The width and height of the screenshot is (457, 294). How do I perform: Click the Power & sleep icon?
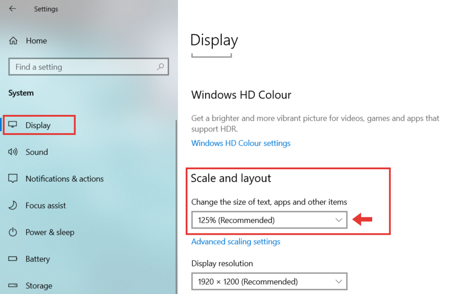[13, 232]
